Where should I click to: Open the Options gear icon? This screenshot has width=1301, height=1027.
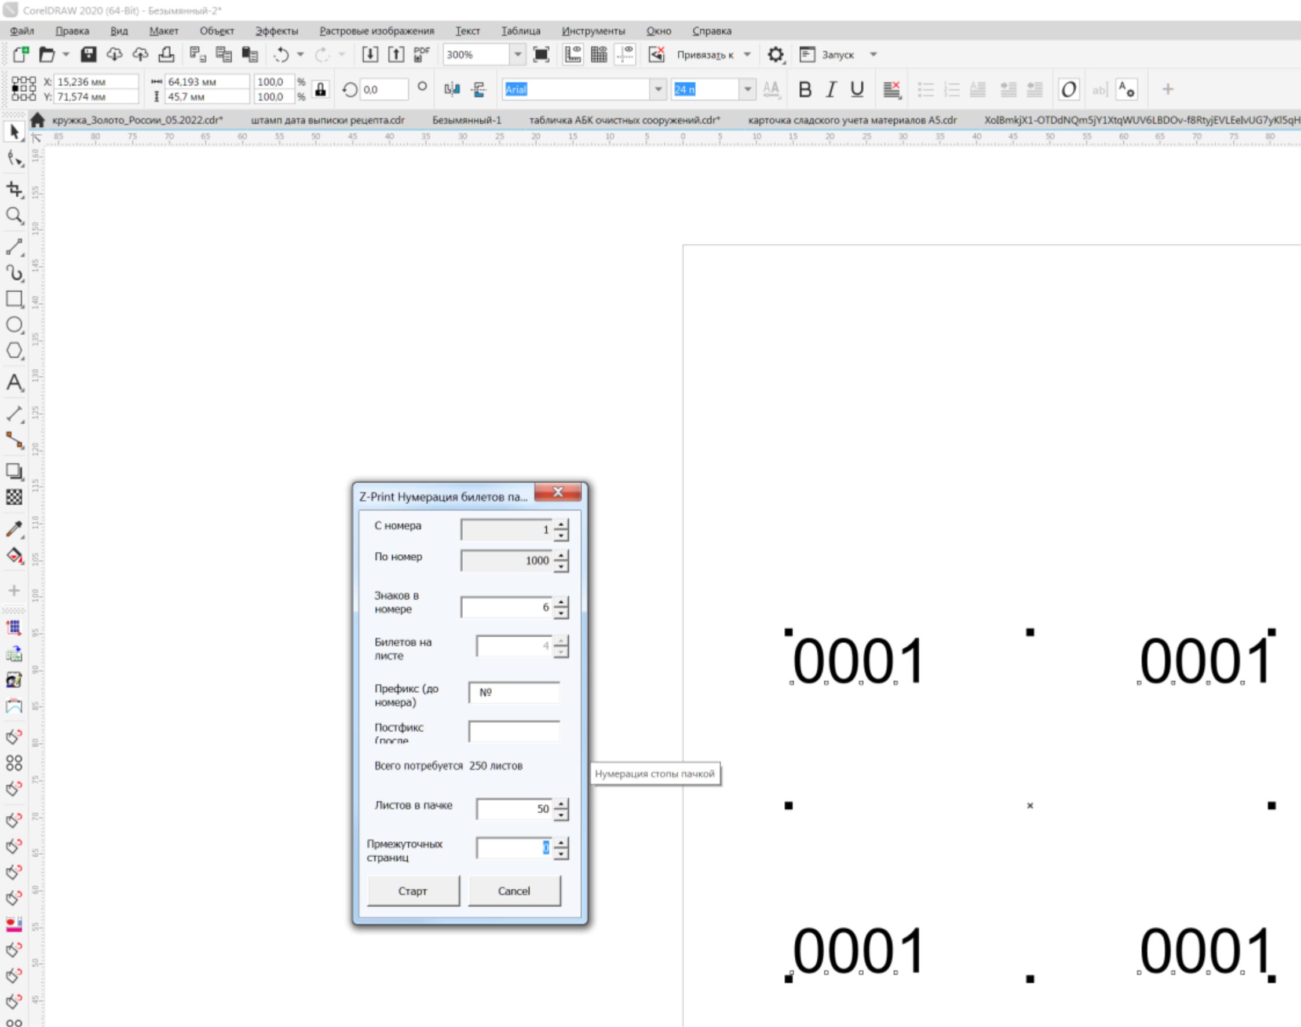(775, 55)
